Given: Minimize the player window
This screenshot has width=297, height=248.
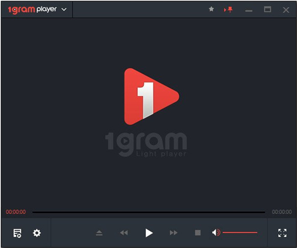Looking at the screenshot, I should [x=249, y=11].
